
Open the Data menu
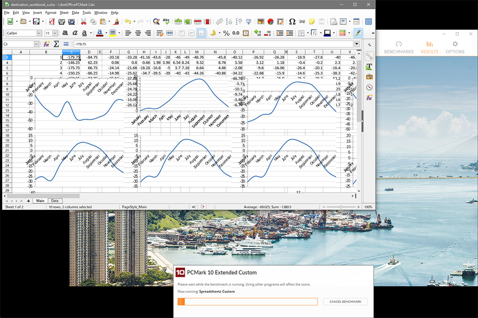(x=75, y=13)
